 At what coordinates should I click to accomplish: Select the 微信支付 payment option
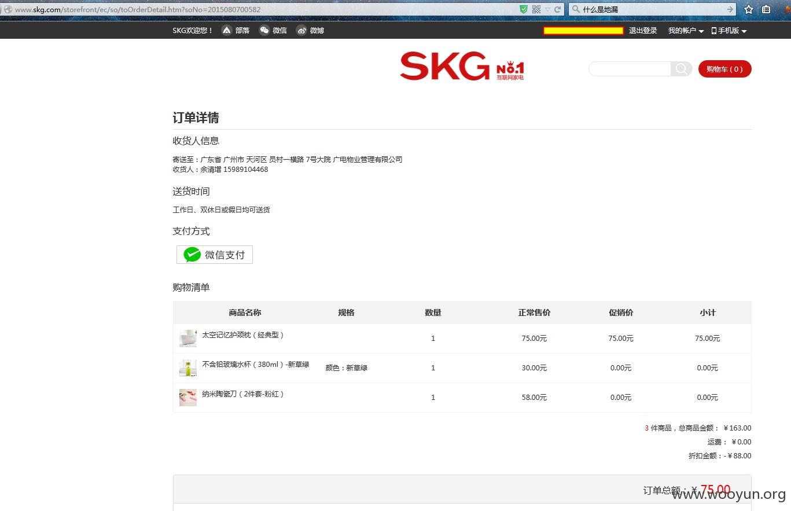[215, 255]
